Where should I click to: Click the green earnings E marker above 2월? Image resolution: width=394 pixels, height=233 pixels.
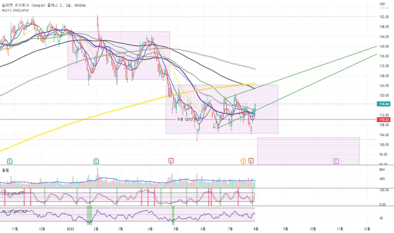[96, 161]
